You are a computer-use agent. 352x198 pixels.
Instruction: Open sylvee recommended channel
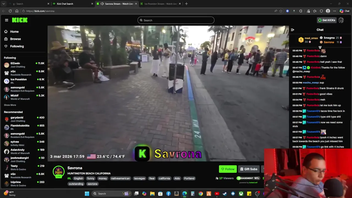pos(24,143)
